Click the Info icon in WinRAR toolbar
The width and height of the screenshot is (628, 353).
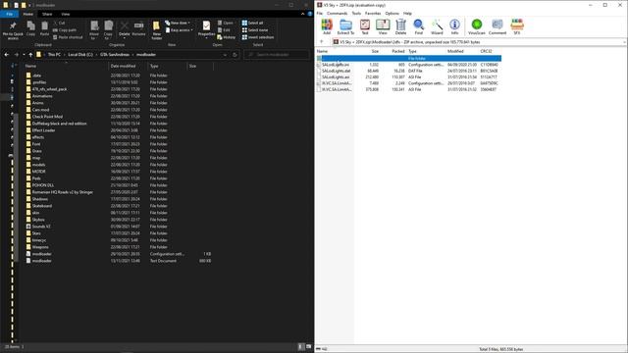coord(454,26)
